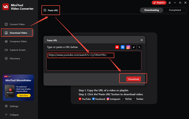This screenshot has height=119, width=189.
Task: Click the 'Step 2. Click the Paste URL' text
Action: coord(111,94)
